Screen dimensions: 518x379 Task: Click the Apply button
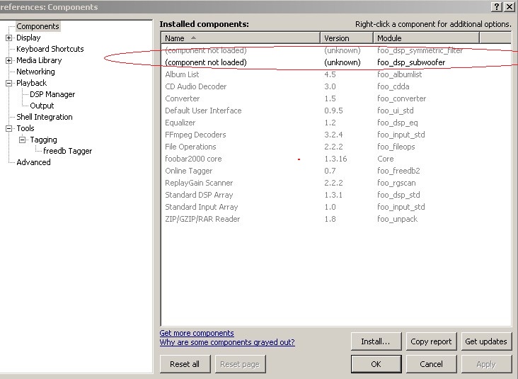coord(486,364)
